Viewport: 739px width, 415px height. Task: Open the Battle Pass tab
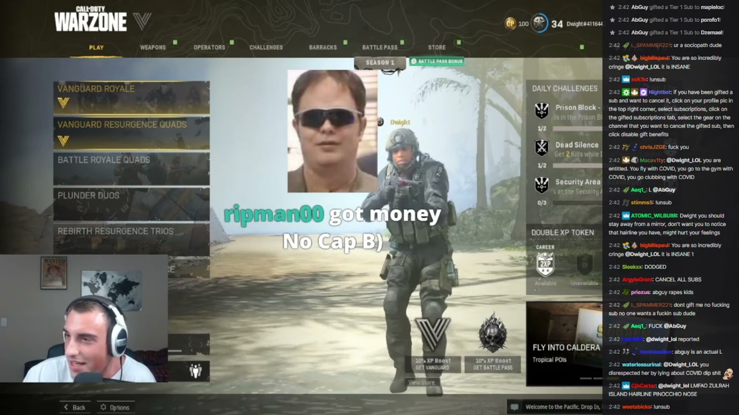[x=380, y=47]
